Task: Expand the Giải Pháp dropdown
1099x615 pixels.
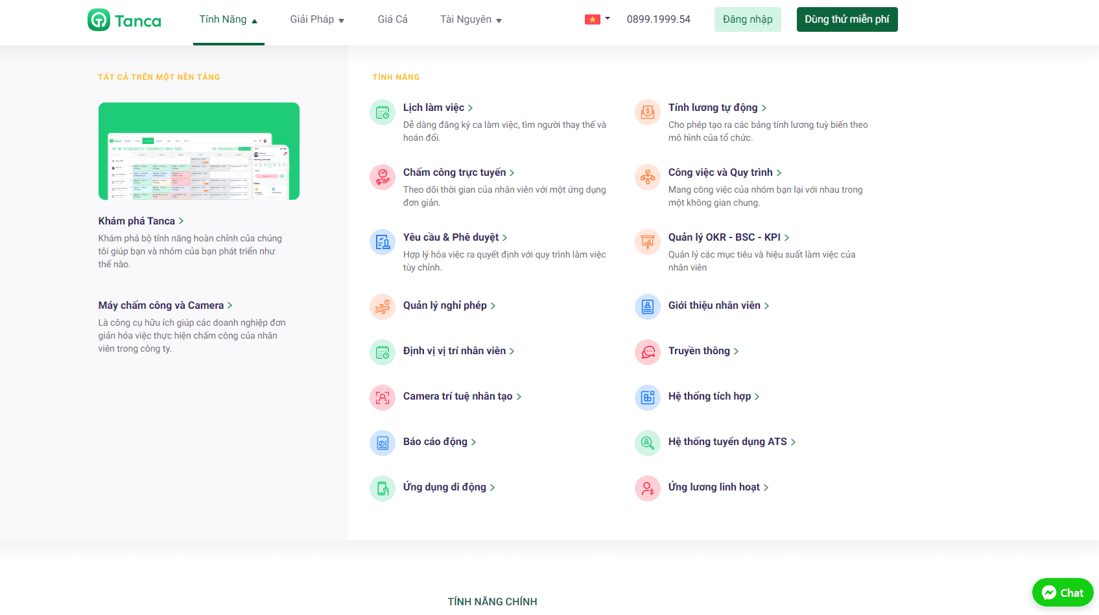Action: (316, 20)
